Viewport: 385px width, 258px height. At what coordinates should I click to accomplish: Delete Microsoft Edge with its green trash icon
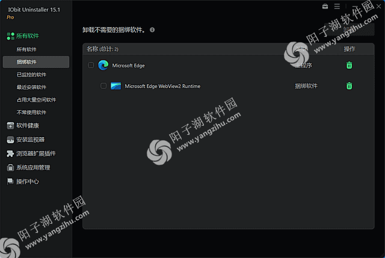[349, 66]
